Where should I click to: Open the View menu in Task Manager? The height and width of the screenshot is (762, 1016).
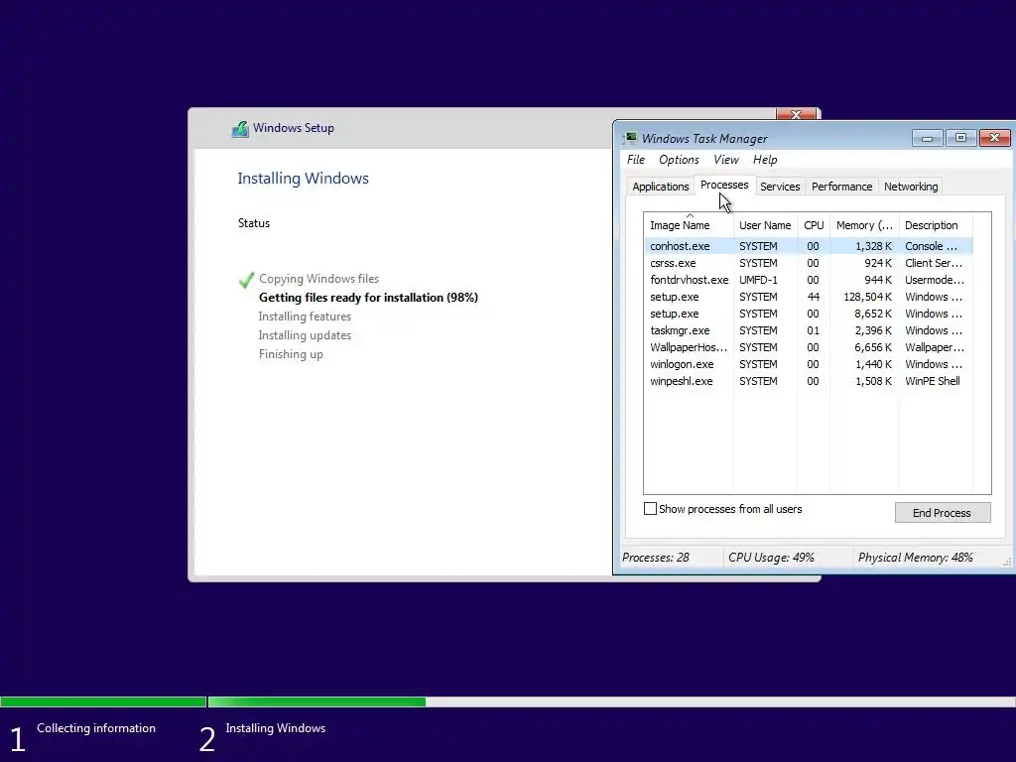point(725,160)
